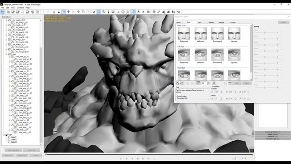Image resolution: width=291 pixels, height=164 pixels.
Task: Click the Undo arrow in toolbar
Action: 43,12
